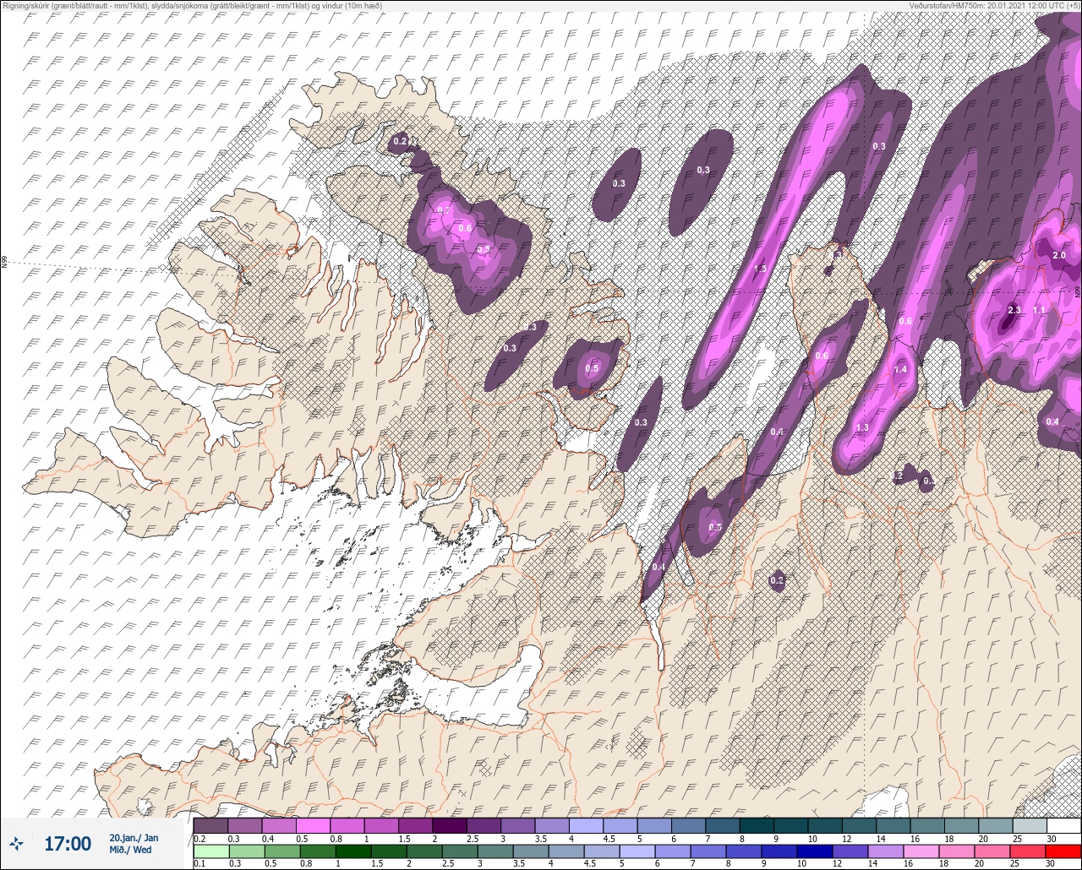Select the pale green rain-scale swatch labelled 0.1
Viewport: 1082px width, 870px height.
(x=210, y=851)
